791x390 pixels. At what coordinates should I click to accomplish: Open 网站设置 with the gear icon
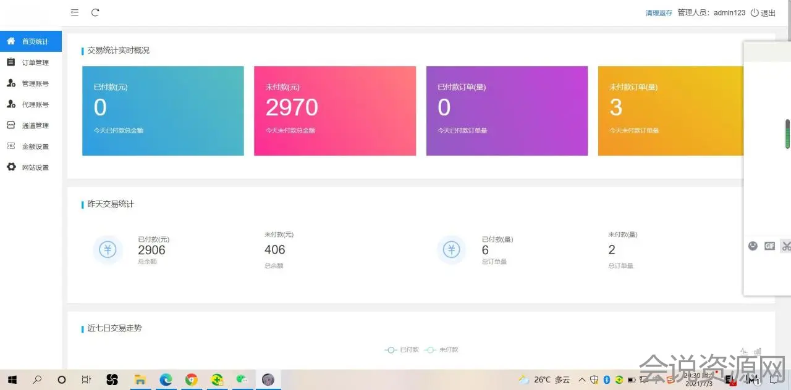(x=35, y=167)
